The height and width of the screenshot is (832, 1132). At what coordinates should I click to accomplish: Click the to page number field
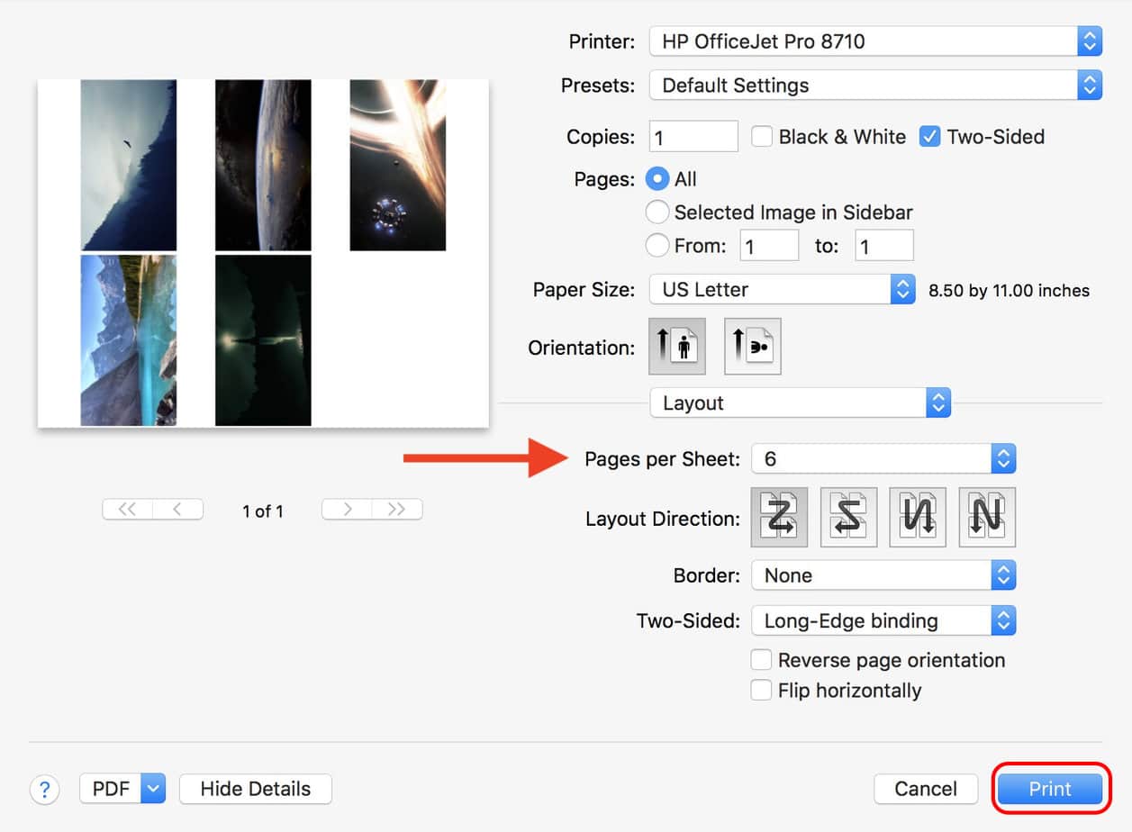pos(884,246)
